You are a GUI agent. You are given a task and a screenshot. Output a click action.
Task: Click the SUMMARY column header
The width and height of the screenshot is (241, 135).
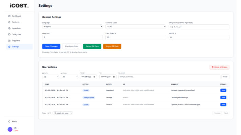click(175, 84)
